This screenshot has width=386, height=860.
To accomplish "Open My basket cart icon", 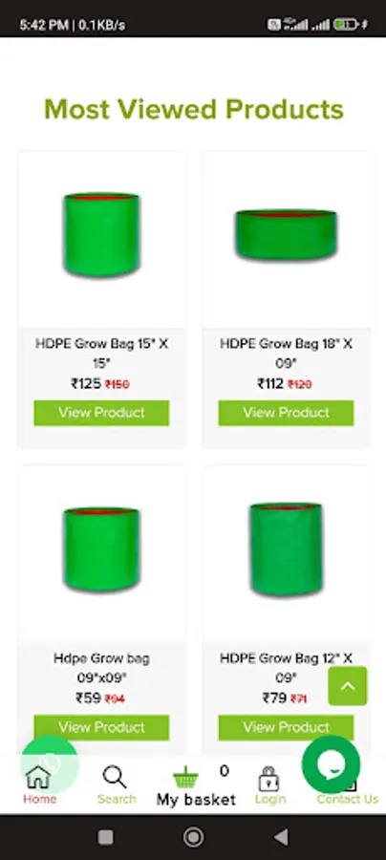I will coord(186,778).
